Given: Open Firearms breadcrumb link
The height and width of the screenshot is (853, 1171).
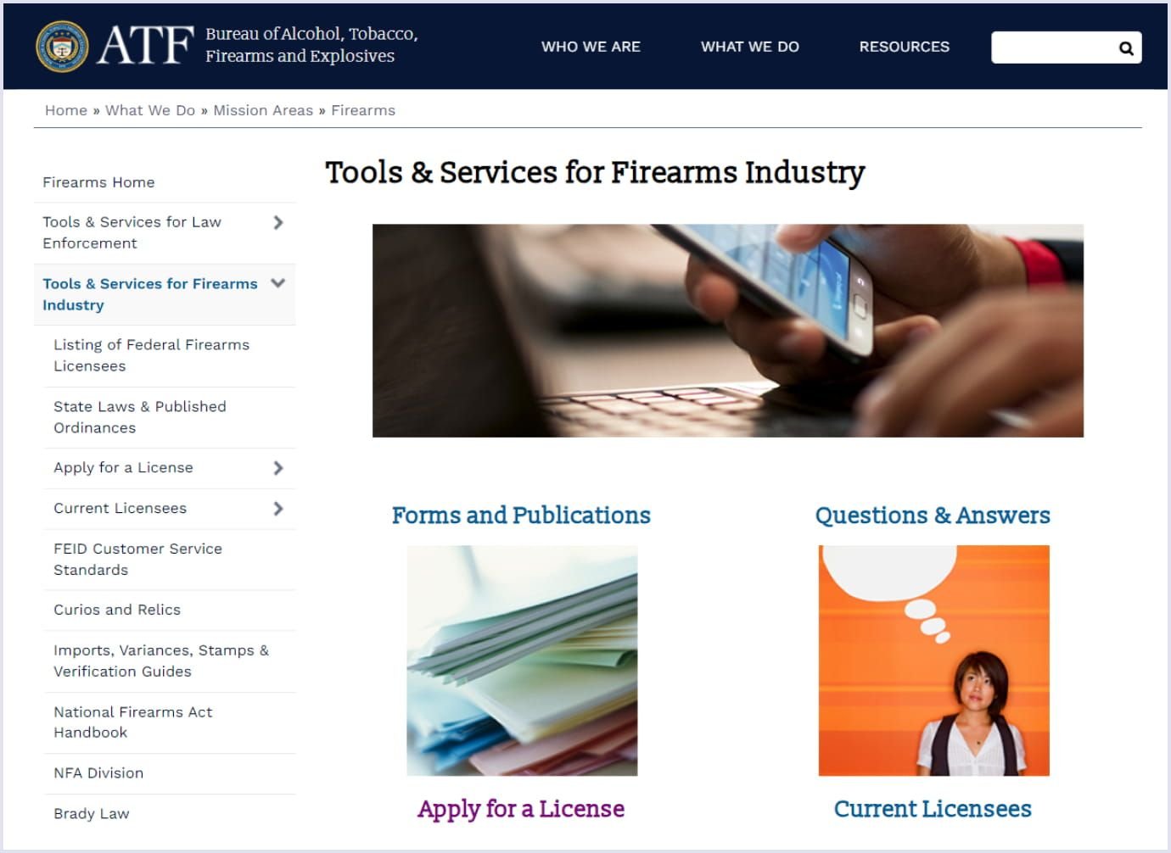Looking at the screenshot, I should pyautogui.click(x=363, y=110).
